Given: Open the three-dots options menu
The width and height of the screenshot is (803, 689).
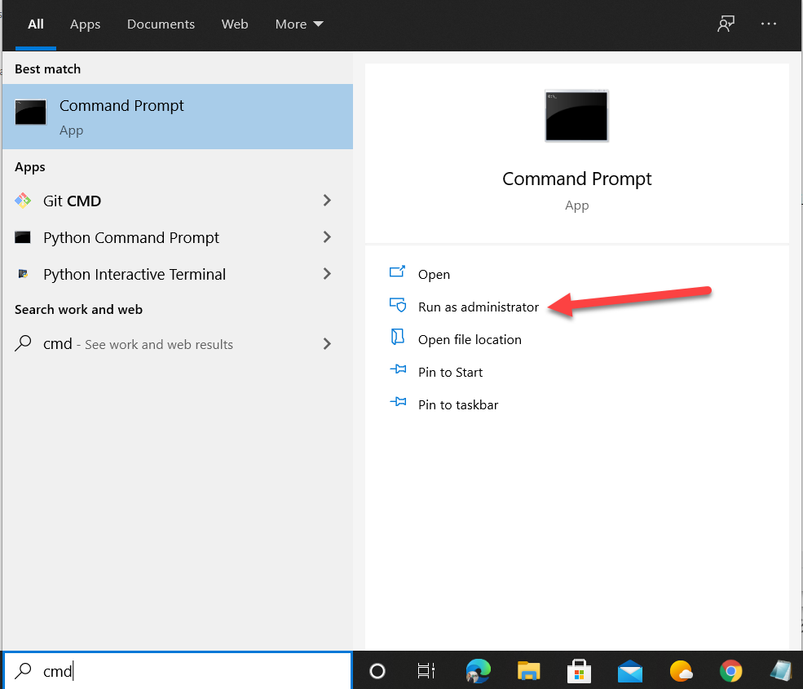Looking at the screenshot, I should [768, 24].
